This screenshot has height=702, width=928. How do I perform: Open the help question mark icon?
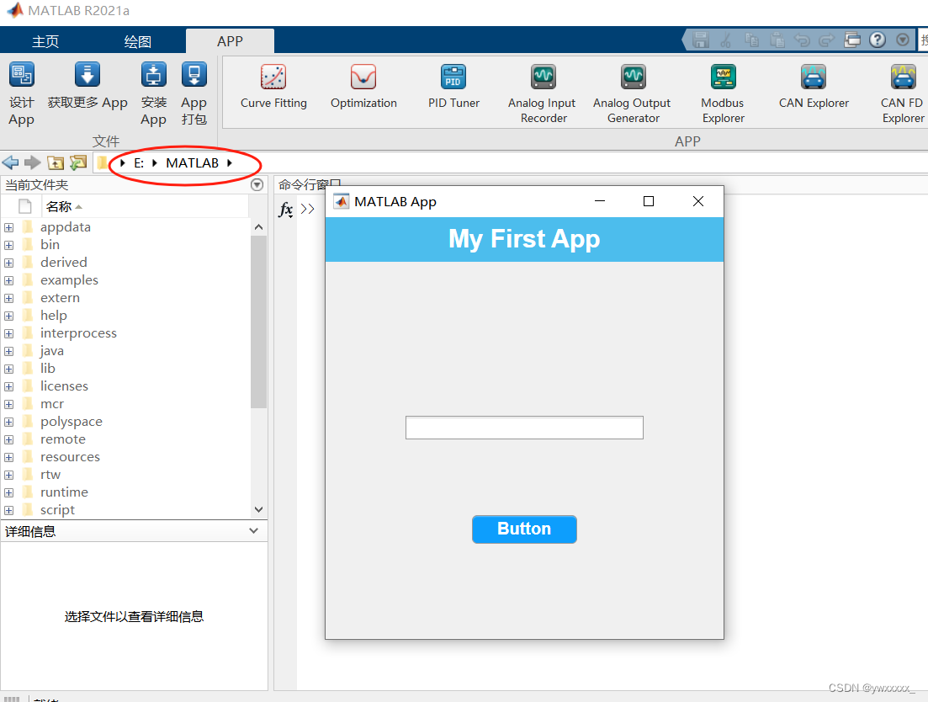(878, 40)
